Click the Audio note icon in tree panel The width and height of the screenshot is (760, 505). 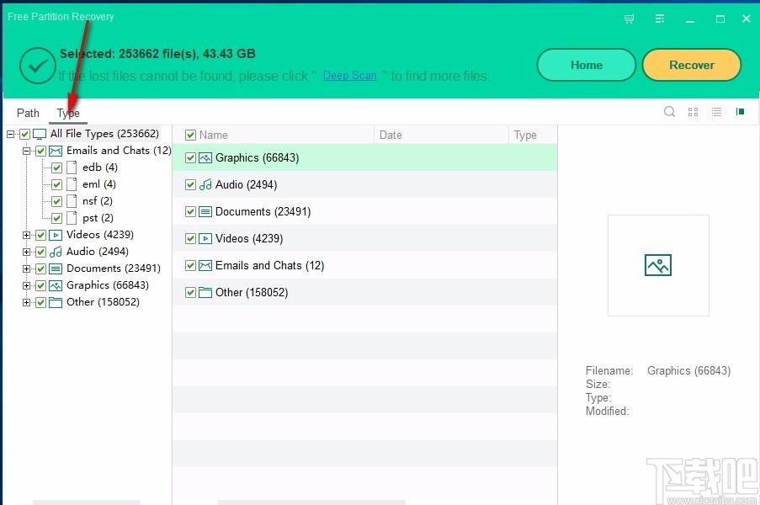(56, 252)
